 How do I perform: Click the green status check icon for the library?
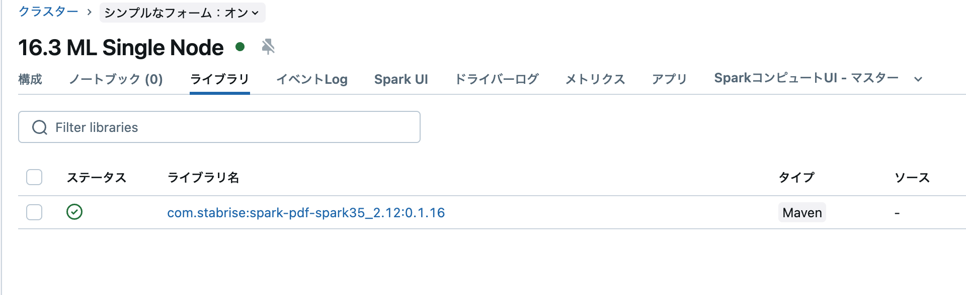coord(74,212)
